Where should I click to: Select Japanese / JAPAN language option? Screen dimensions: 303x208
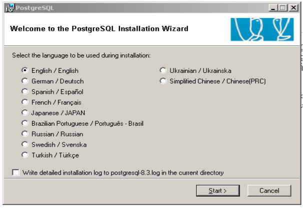25,113
